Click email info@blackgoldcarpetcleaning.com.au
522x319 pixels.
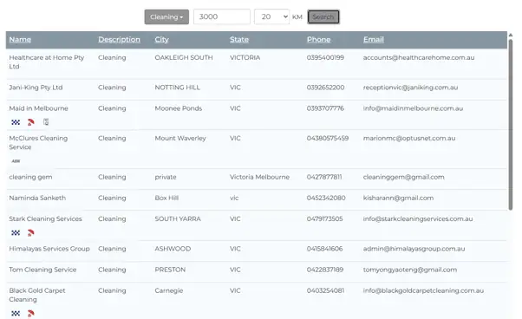pyautogui.click(x=423, y=290)
